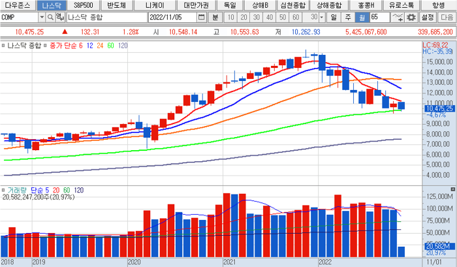Viewport: 457px width, 267px height.
Task: Choose the 10-minute interval button
Action: pos(231,17)
